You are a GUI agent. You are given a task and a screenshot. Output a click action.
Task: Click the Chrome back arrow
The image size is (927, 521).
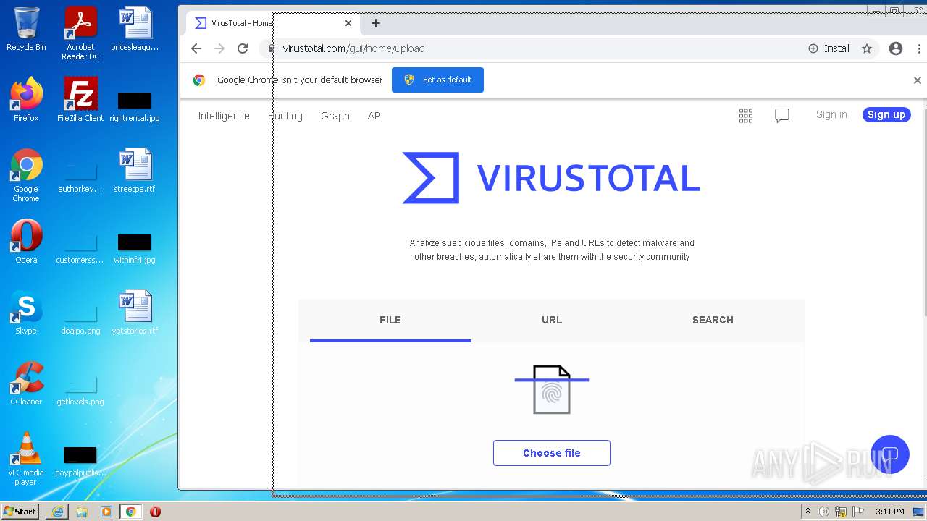(196, 48)
